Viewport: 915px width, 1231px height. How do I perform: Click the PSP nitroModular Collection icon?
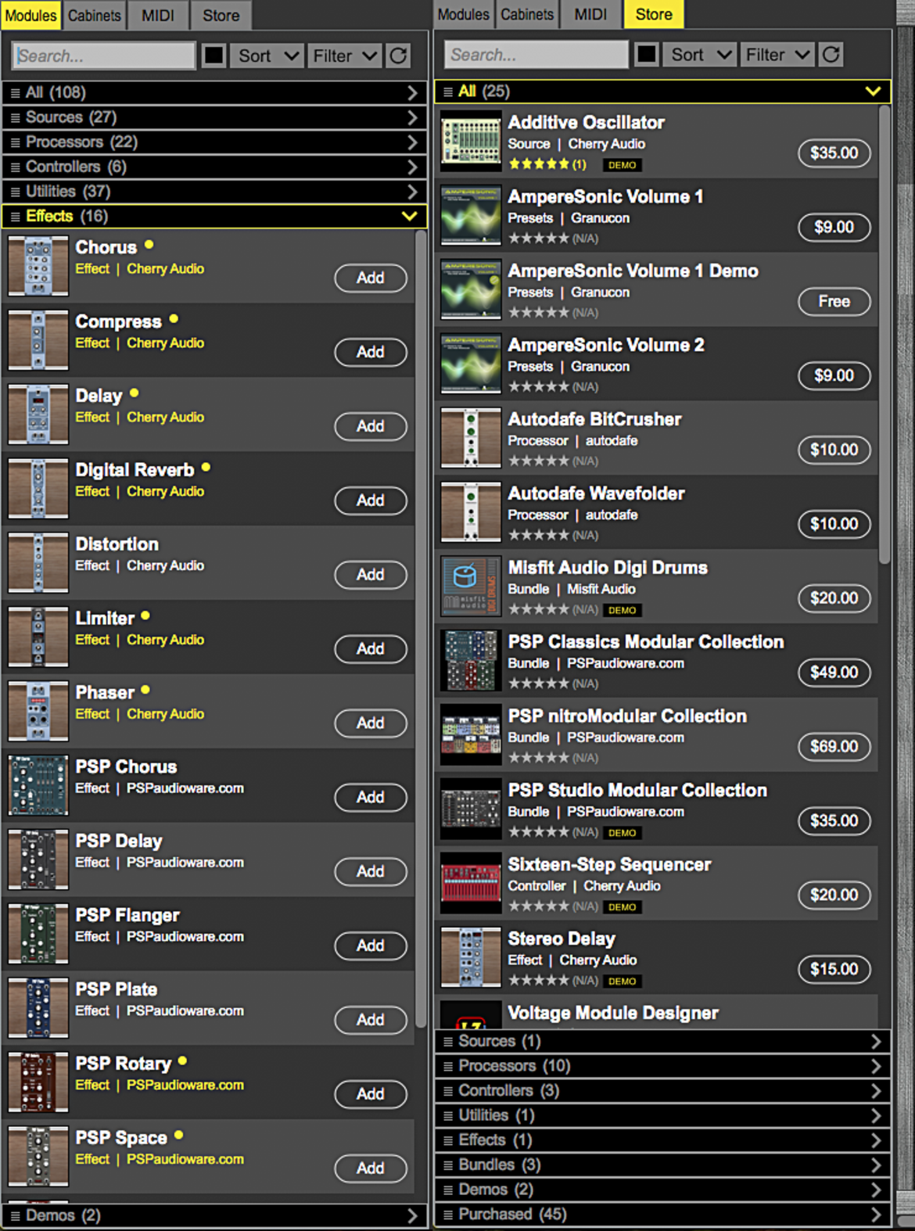point(471,736)
